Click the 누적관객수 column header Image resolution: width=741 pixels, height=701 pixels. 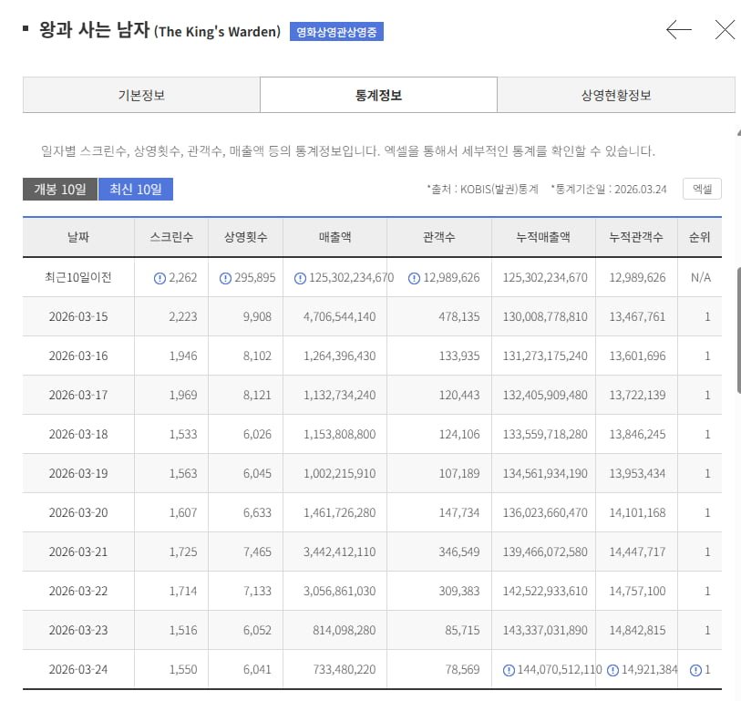click(636, 238)
